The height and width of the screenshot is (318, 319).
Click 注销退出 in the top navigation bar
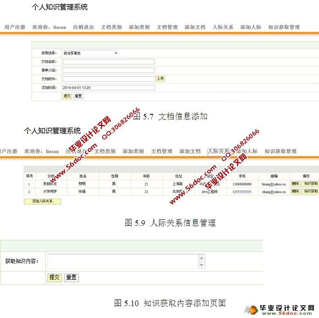tap(83, 27)
